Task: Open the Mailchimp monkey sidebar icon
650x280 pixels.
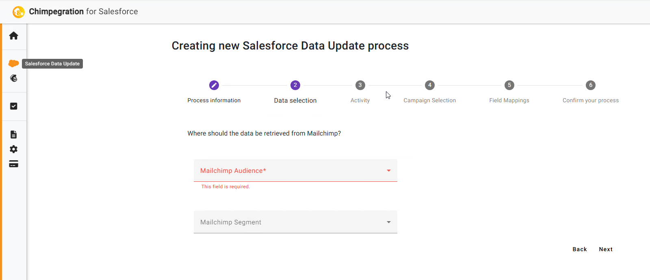Action: point(13,78)
